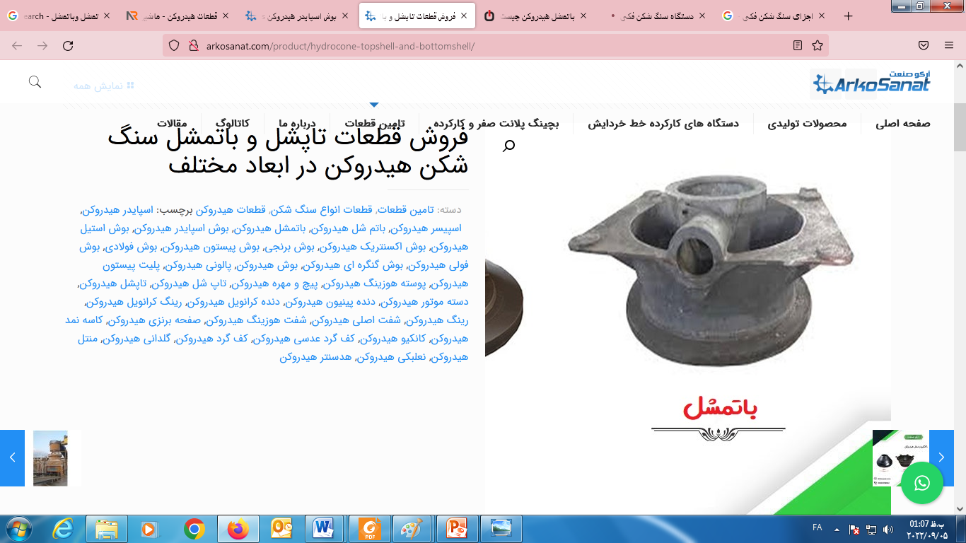
Task: Open the 'محصولات تولیدی' menu item
Action: point(807,124)
